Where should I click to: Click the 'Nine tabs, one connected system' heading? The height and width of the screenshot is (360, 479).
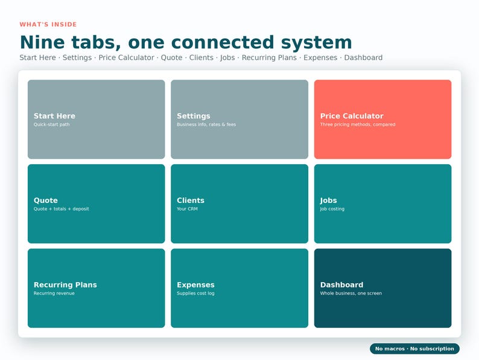click(186, 42)
